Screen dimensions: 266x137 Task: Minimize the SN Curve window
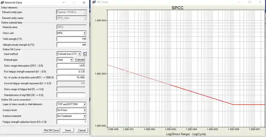240,2
